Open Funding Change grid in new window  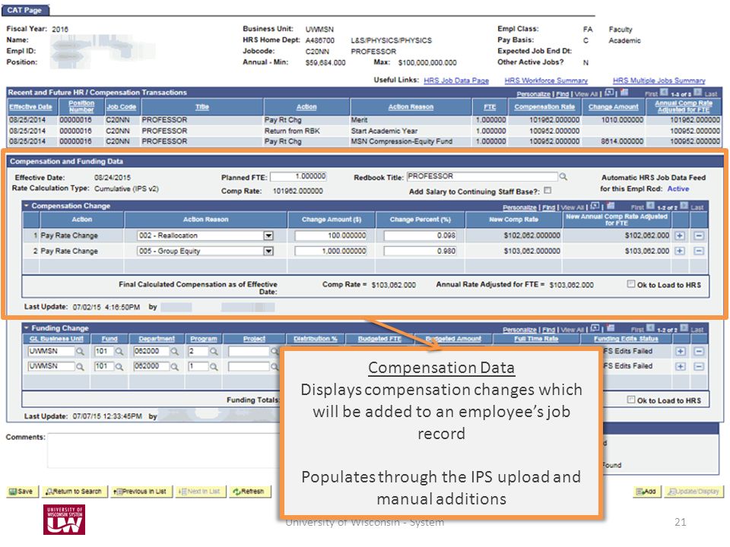(x=595, y=328)
